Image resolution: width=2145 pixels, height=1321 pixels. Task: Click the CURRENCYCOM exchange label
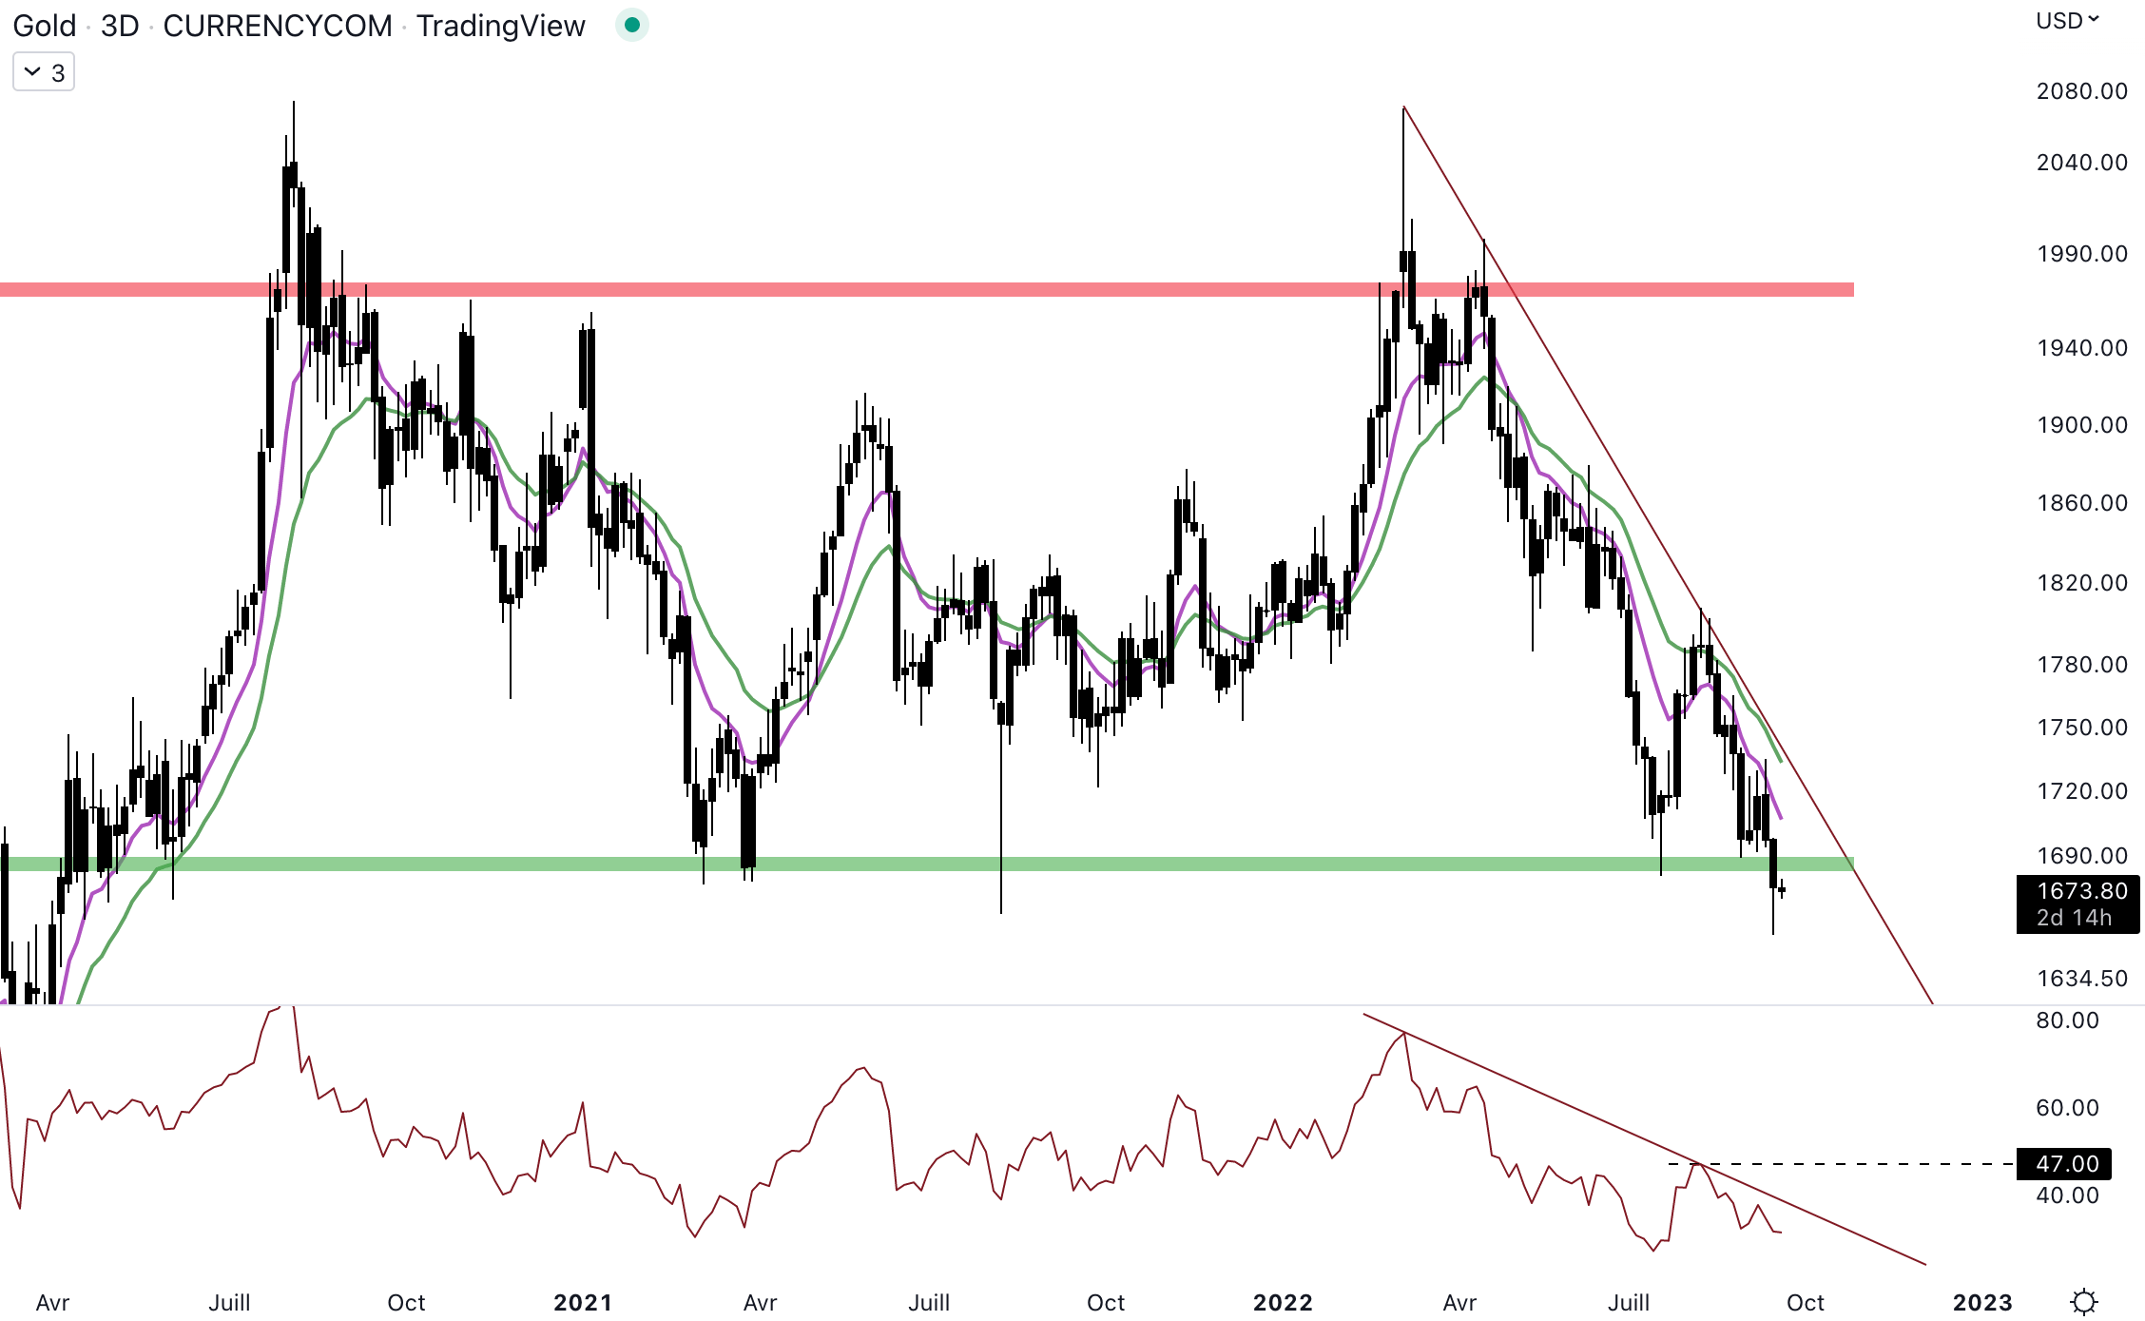[x=277, y=26]
